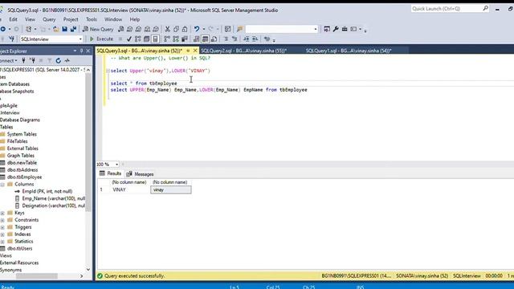Select Results to Grid icon
Screen dimensions: 514x289
[206, 39]
